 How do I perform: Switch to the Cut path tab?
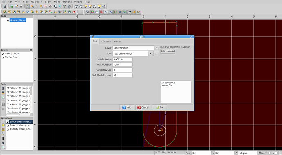[x=106, y=42]
